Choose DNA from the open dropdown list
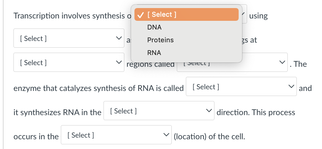Viewport: 322px width, 149px height. [x=154, y=27]
